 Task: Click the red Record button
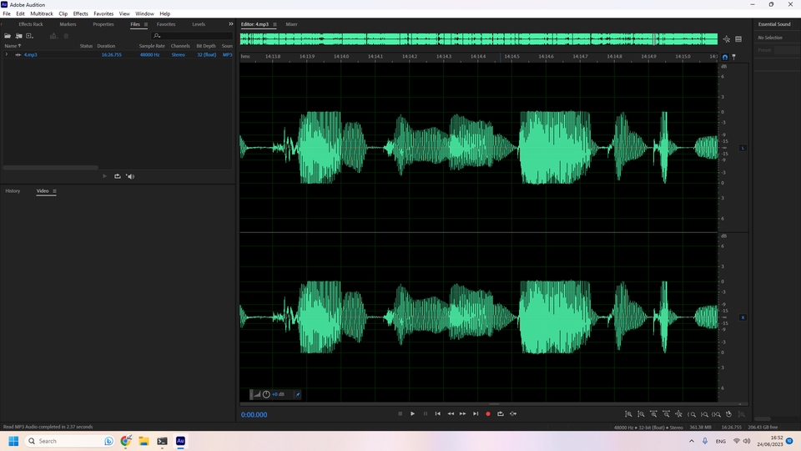(x=488, y=413)
